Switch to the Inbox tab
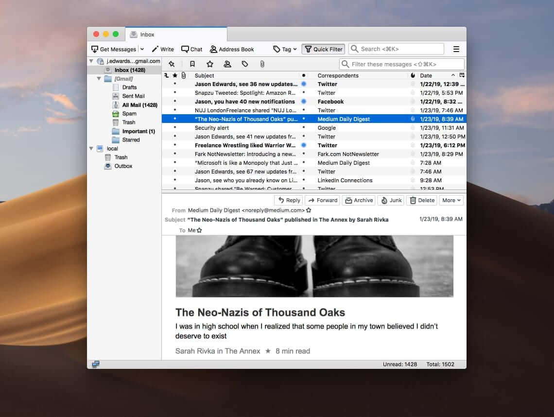This screenshot has width=554, height=417. point(176,35)
